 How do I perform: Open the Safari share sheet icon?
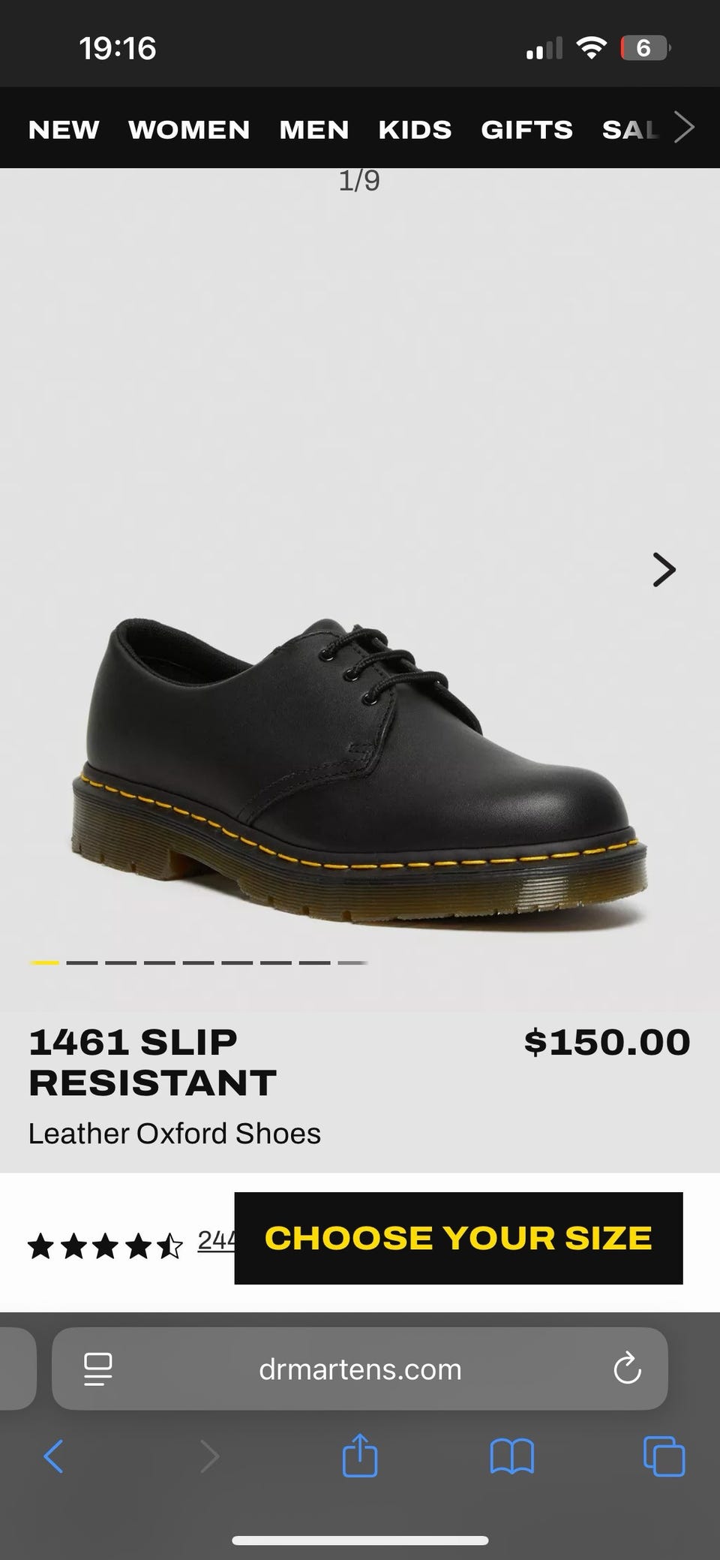point(359,1455)
